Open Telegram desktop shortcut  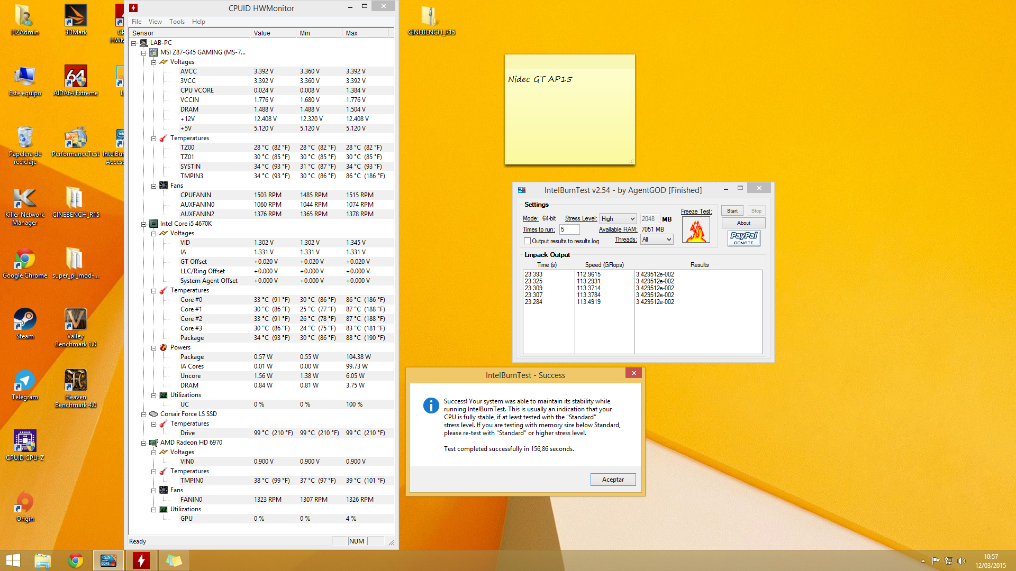point(25,385)
